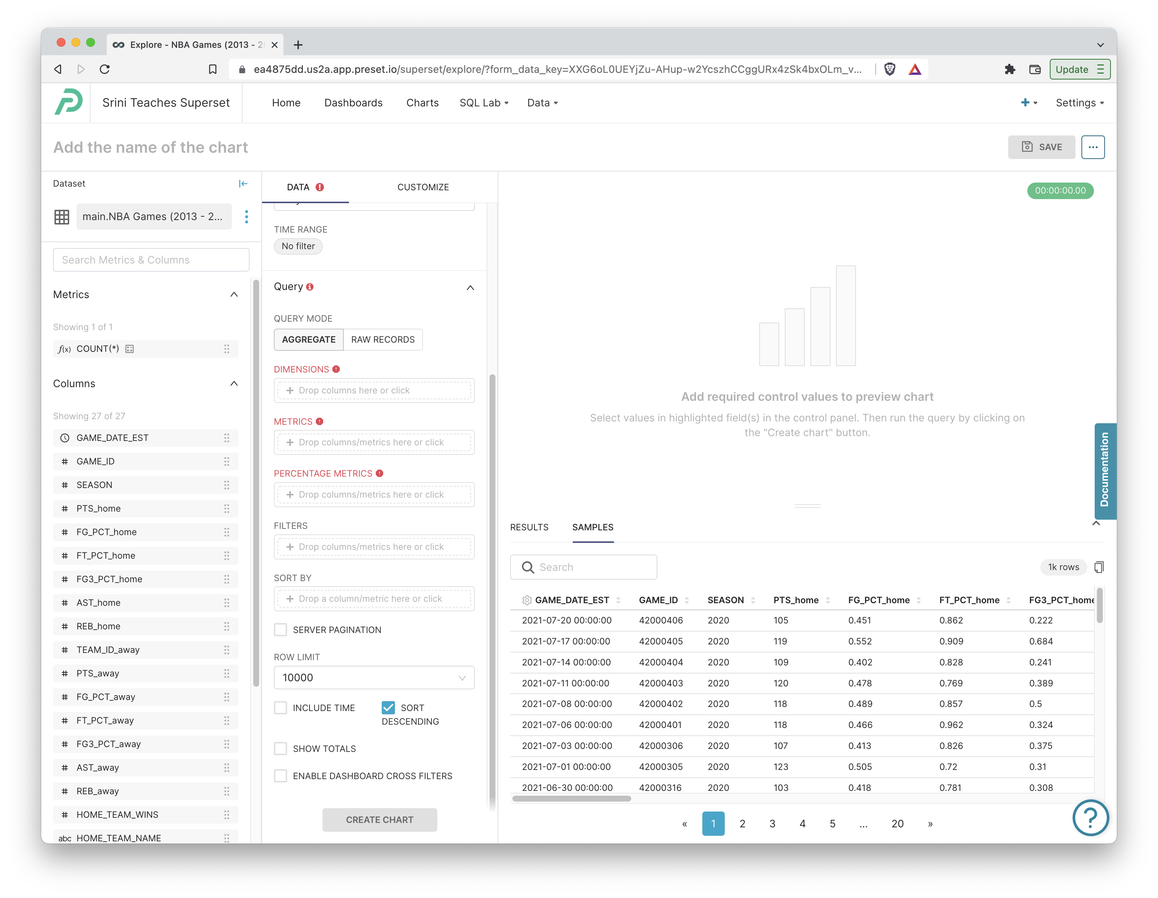Open chart actions ellipsis button
1158x898 pixels.
(1093, 147)
